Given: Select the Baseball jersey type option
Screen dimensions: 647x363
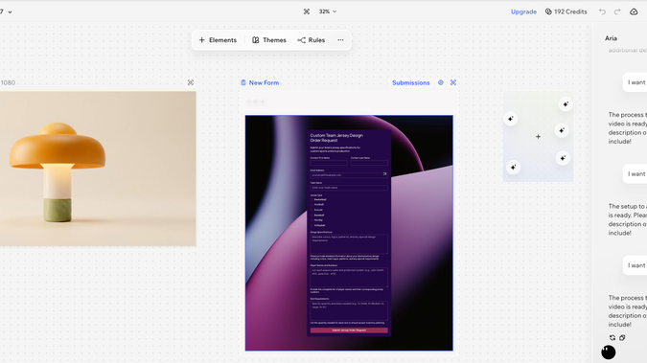Looking at the screenshot, I should [317, 215].
